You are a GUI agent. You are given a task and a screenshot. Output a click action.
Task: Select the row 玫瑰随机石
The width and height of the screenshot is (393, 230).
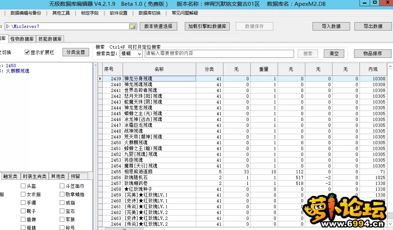[x=242, y=177]
